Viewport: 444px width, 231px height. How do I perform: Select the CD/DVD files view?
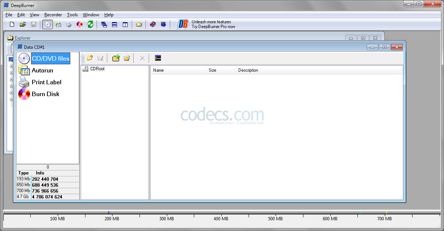[x=50, y=58]
